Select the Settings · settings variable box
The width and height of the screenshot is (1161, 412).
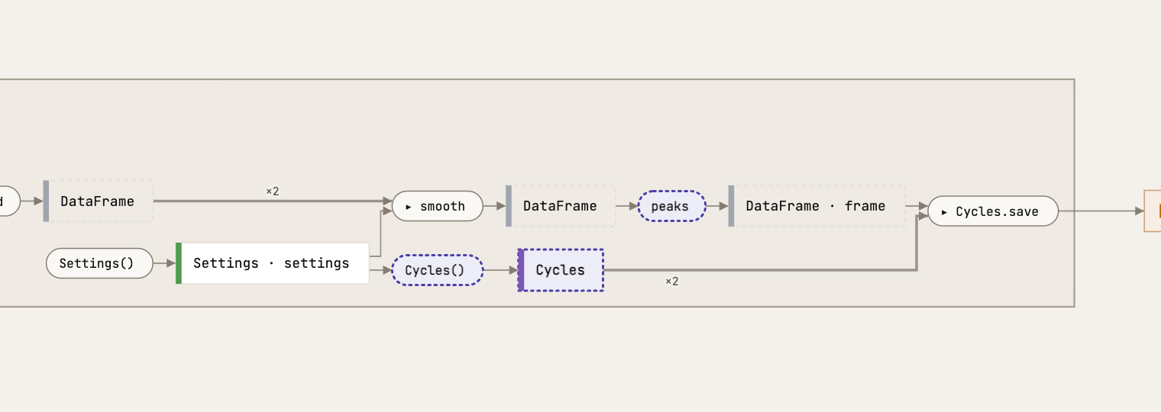point(273,263)
